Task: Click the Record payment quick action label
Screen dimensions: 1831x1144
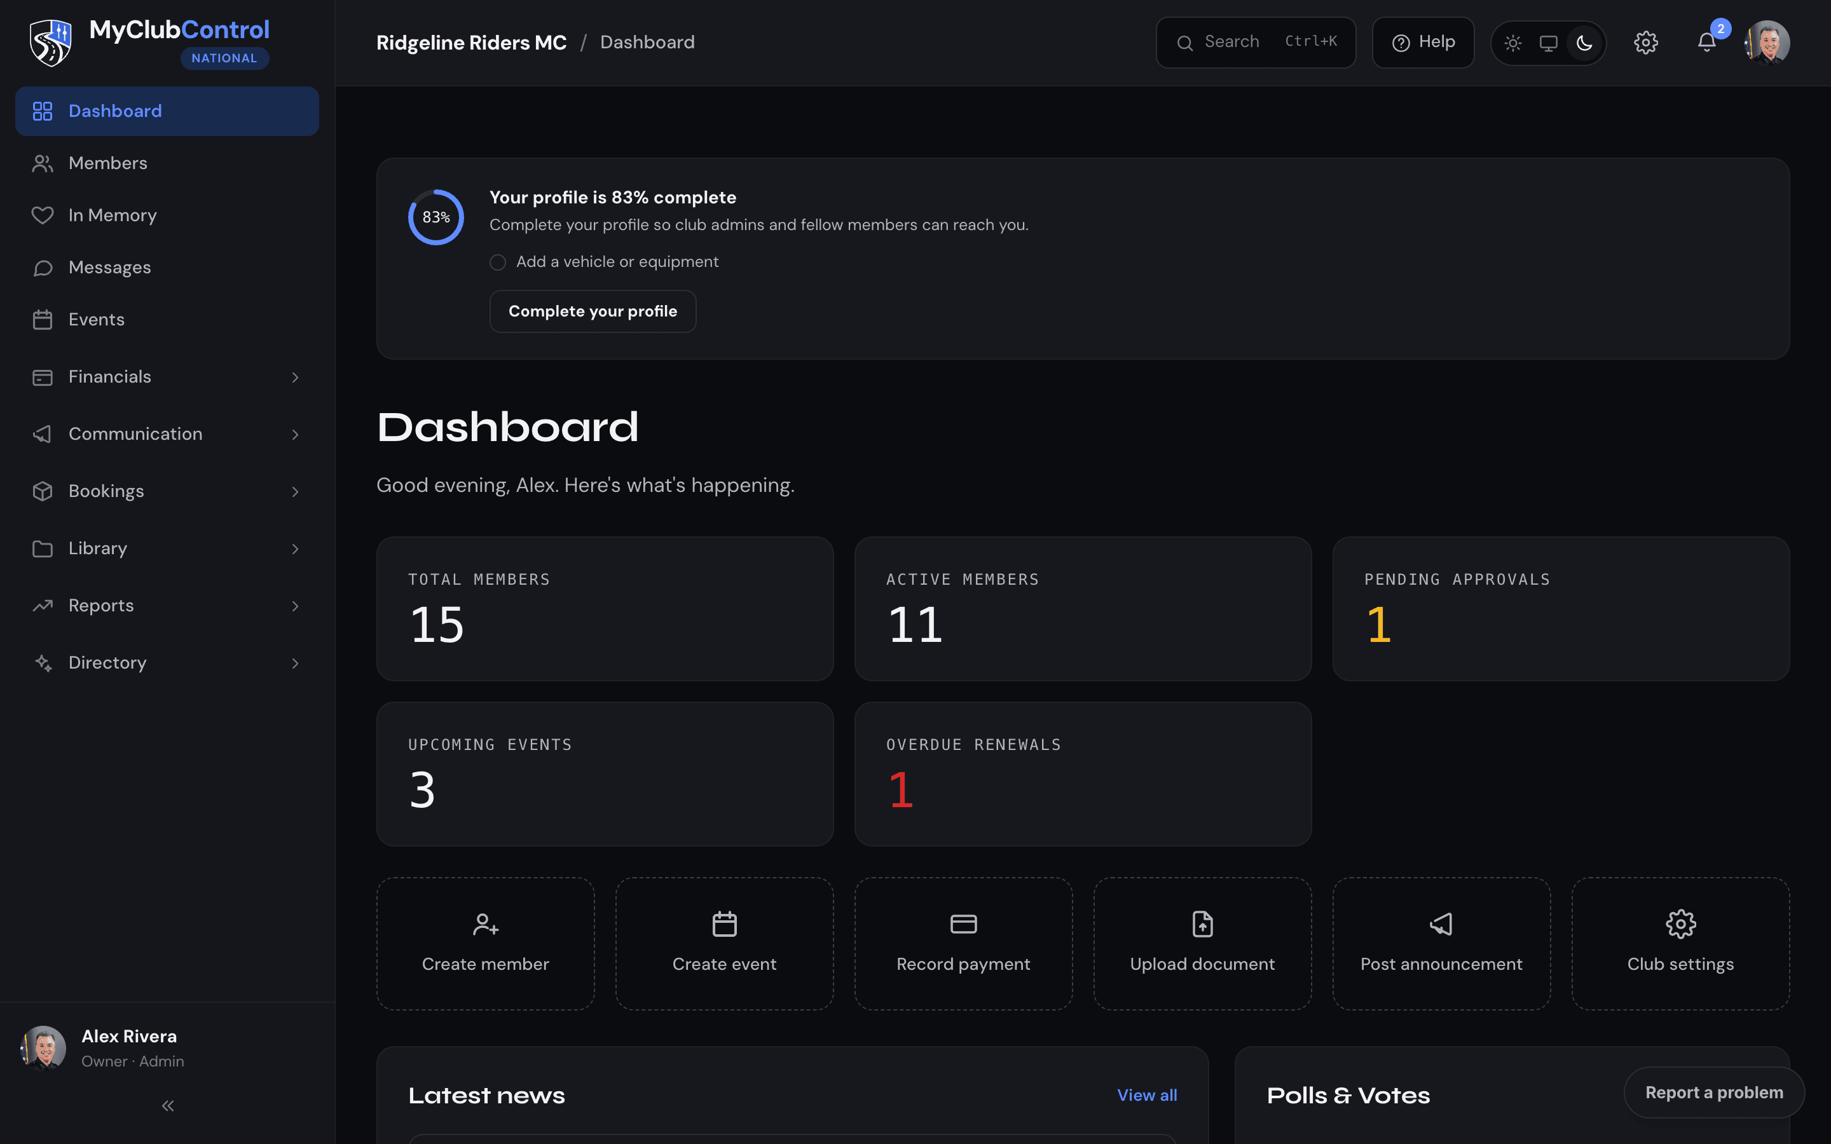Action: [963, 964]
